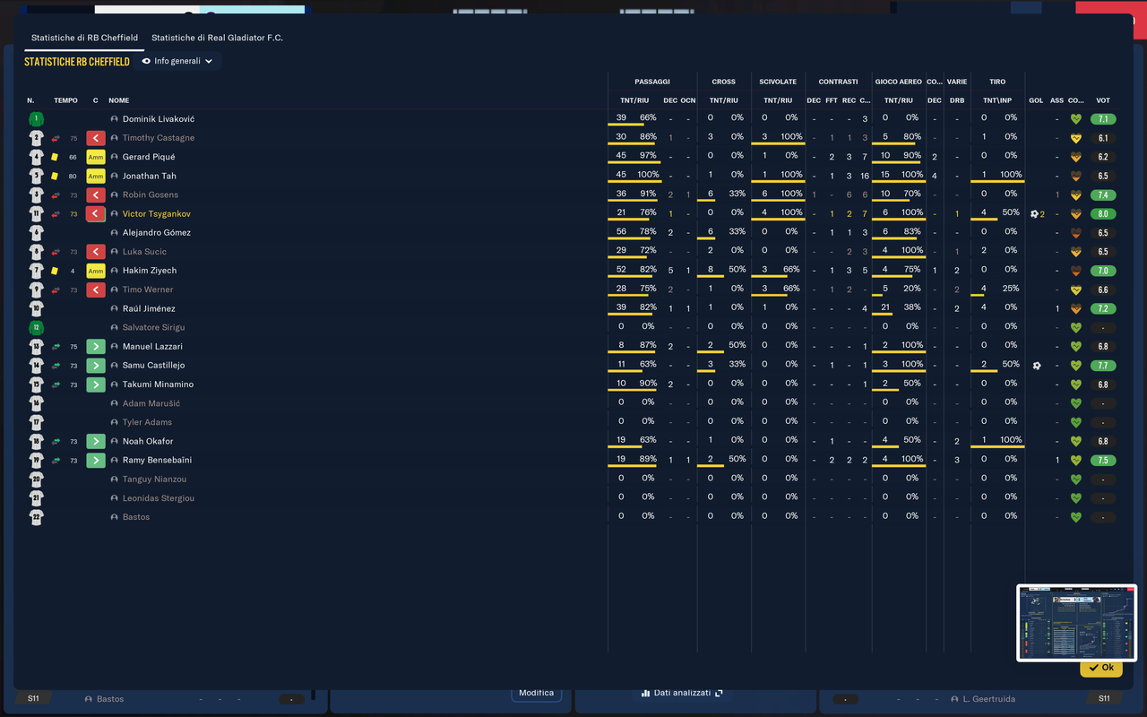This screenshot has height=717, width=1147.
Task: Open the Info generali view dropdown
Action: [177, 61]
